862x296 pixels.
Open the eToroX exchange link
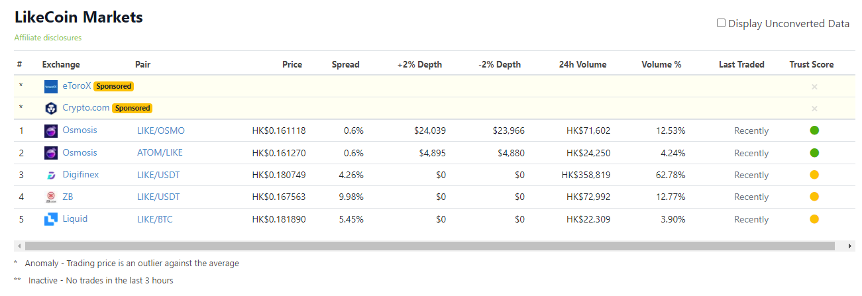pyautogui.click(x=77, y=86)
